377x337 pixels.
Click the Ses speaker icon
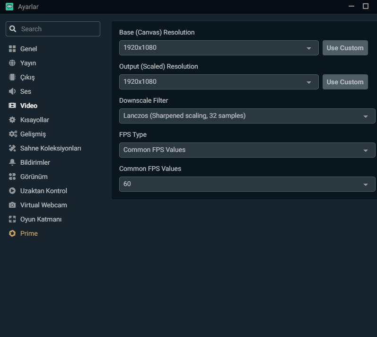point(12,91)
